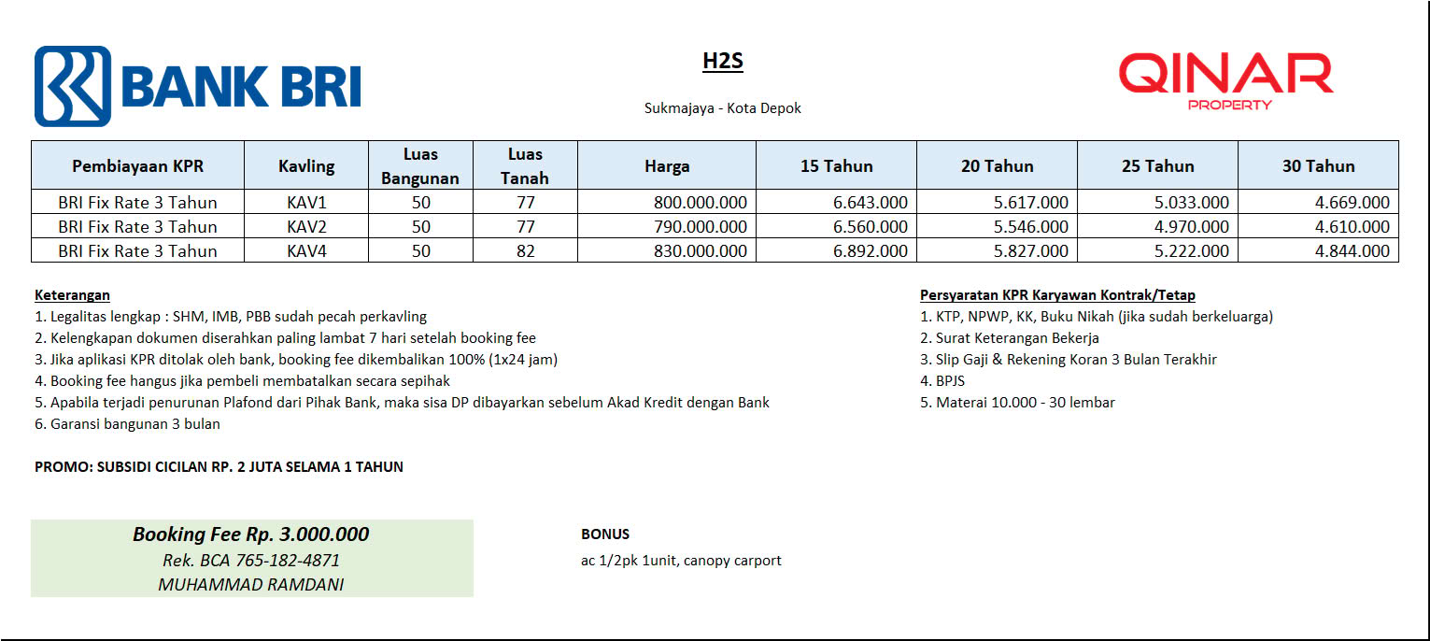Select the KAV1 cell
Screen dimensions: 1430x641
[306, 202]
